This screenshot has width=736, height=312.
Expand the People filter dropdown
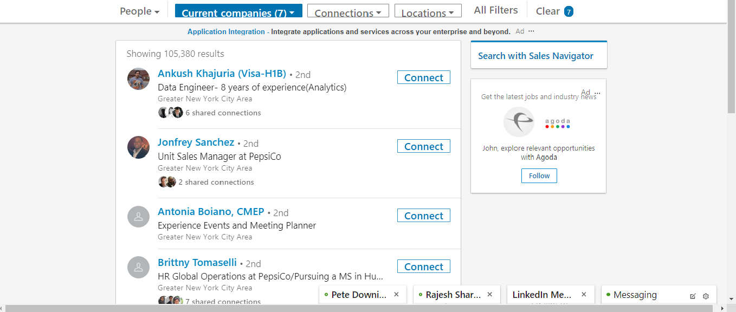tap(139, 11)
